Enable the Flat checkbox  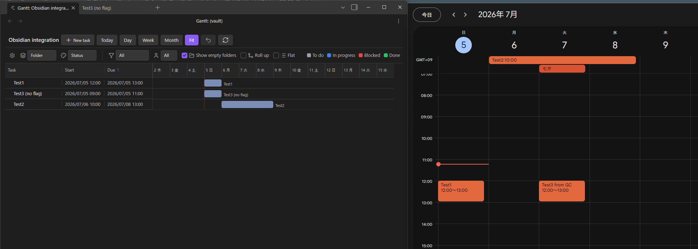point(276,55)
